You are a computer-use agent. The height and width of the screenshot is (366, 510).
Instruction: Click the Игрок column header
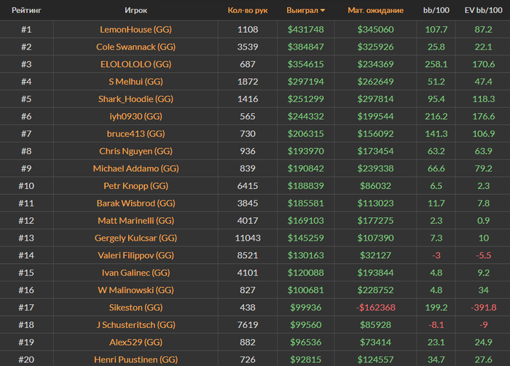tap(136, 10)
